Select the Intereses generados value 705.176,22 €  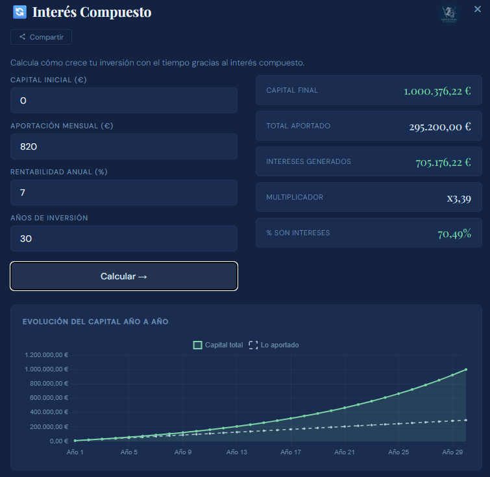tap(443, 163)
